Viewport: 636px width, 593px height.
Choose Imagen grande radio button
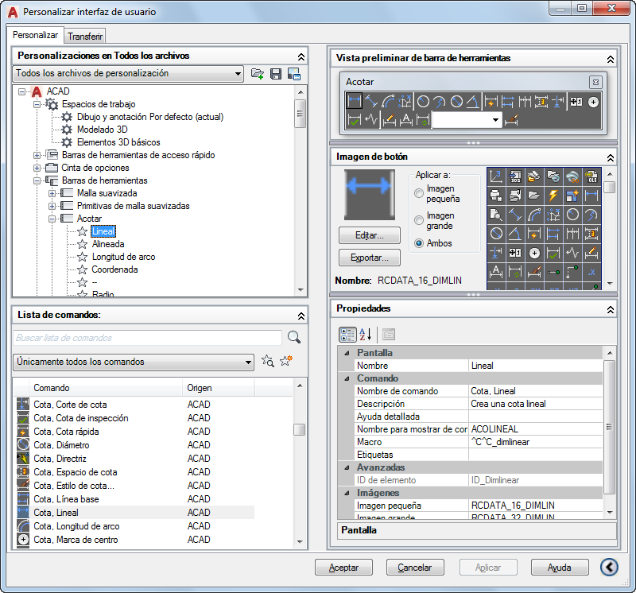click(x=419, y=220)
